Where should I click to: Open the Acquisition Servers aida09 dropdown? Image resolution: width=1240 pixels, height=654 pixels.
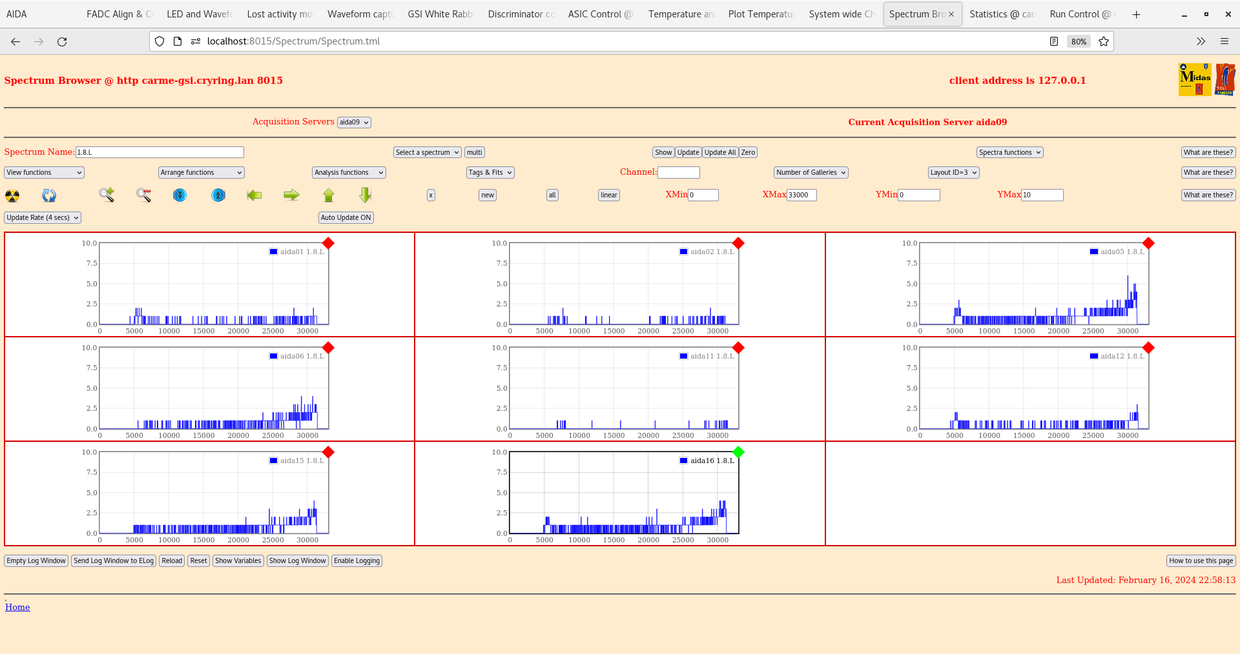click(354, 123)
